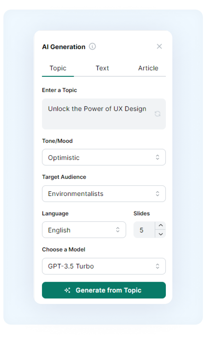Click the model selector chevron icon

(x=158, y=266)
